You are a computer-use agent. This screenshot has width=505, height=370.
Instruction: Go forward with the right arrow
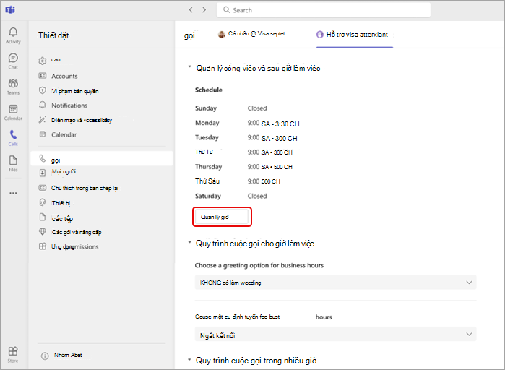coord(204,10)
